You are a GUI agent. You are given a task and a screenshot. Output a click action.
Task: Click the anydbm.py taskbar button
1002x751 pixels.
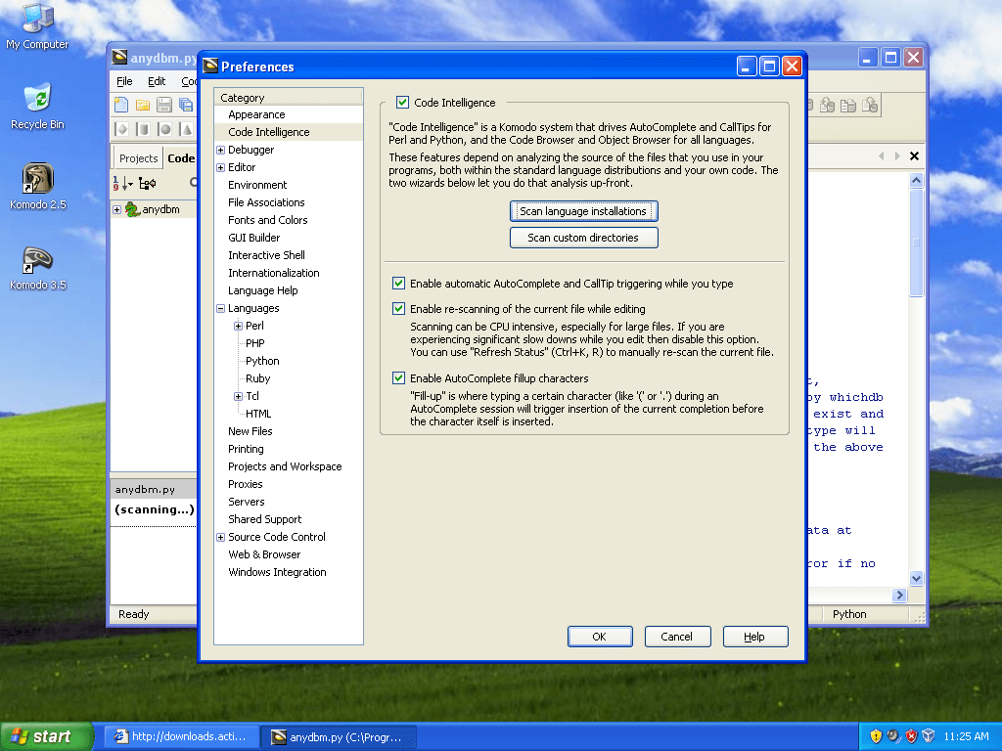point(340,737)
